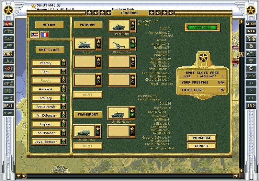Choose the US GM Truck transport
Screen dimensions: 259x181
(84, 131)
